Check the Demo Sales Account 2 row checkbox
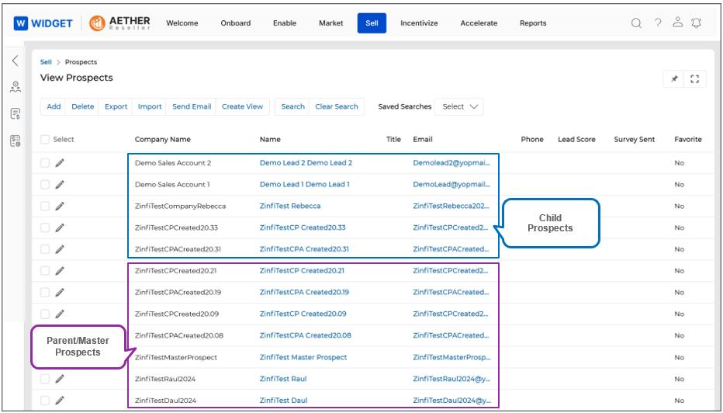The width and height of the screenshot is (723, 413). (x=45, y=163)
